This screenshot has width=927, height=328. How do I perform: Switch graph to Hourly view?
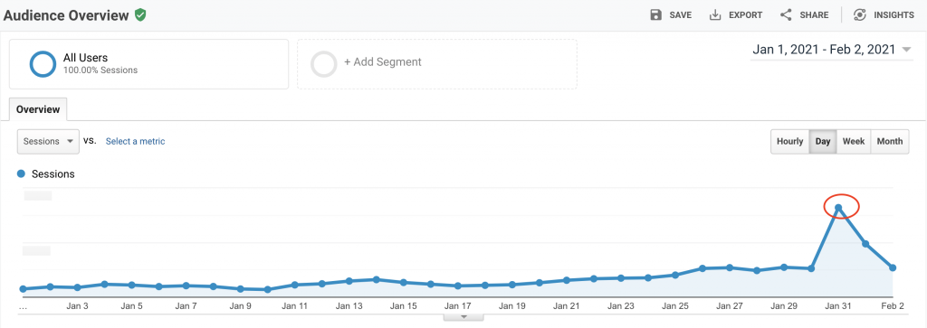click(789, 142)
